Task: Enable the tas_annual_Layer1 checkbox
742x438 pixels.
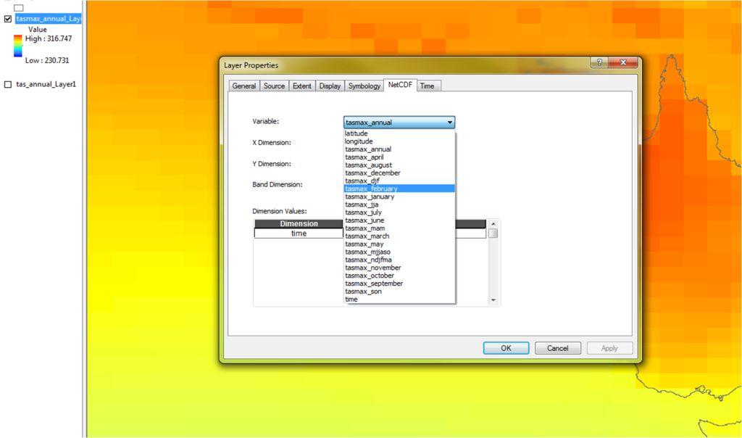Action: tap(8, 84)
